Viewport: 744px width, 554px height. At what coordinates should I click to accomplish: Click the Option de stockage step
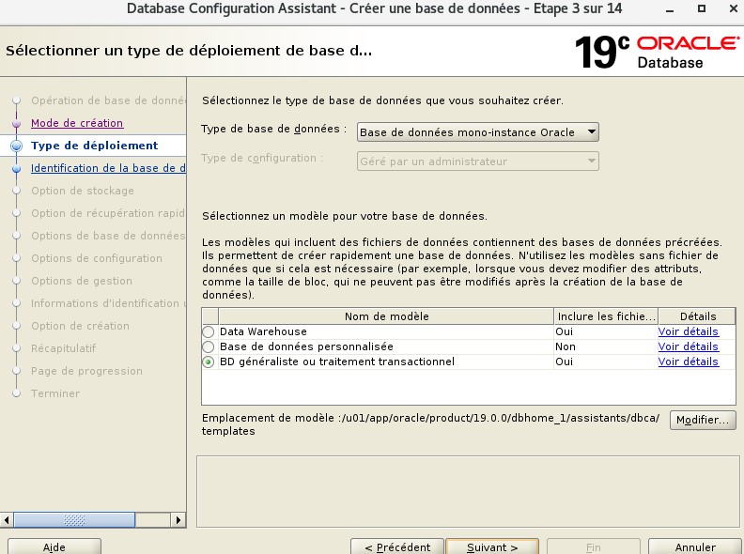[83, 191]
